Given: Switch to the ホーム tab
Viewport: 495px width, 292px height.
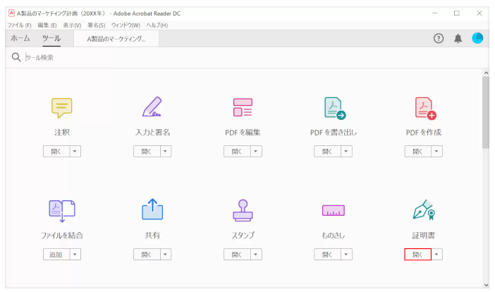Looking at the screenshot, I should [x=20, y=39].
